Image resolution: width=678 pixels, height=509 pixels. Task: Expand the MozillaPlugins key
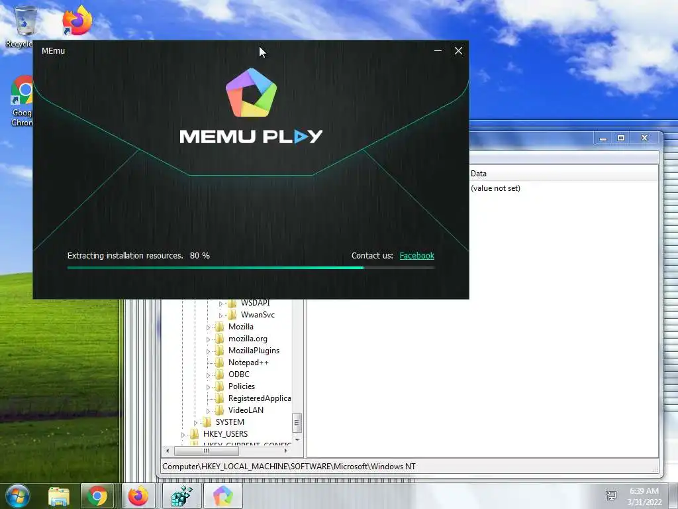[x=208, y=351]
